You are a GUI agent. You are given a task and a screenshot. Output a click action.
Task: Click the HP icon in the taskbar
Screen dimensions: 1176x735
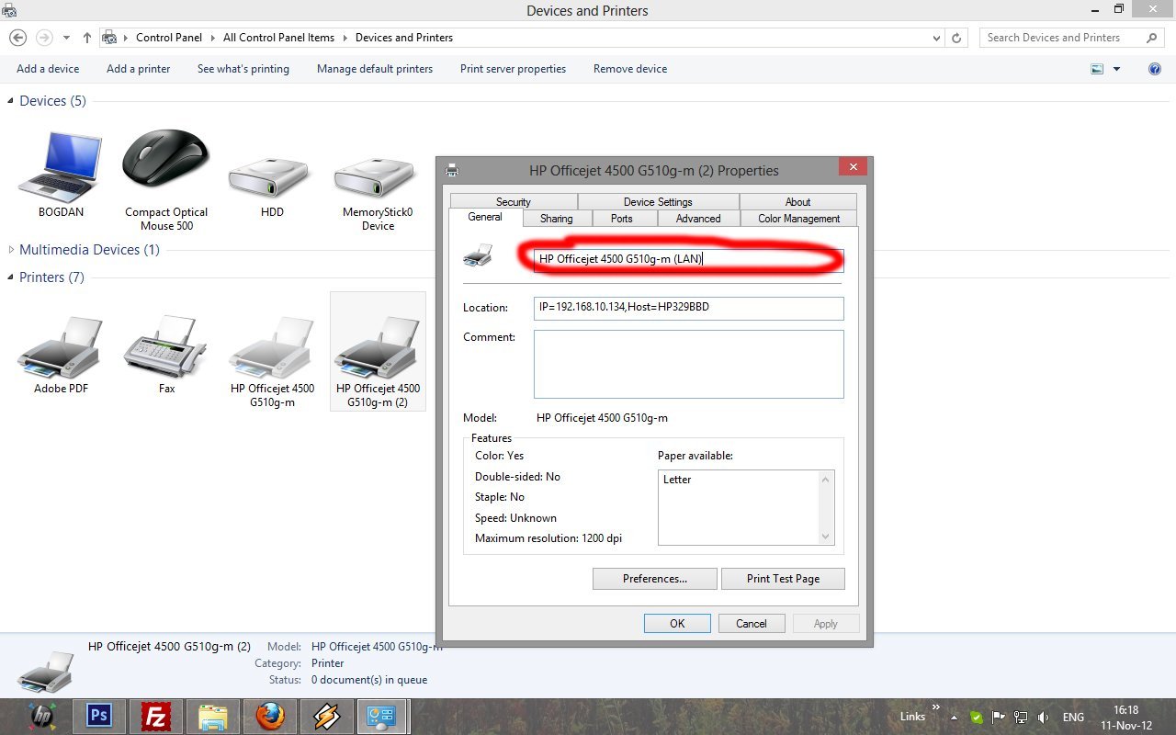(41, 717)
